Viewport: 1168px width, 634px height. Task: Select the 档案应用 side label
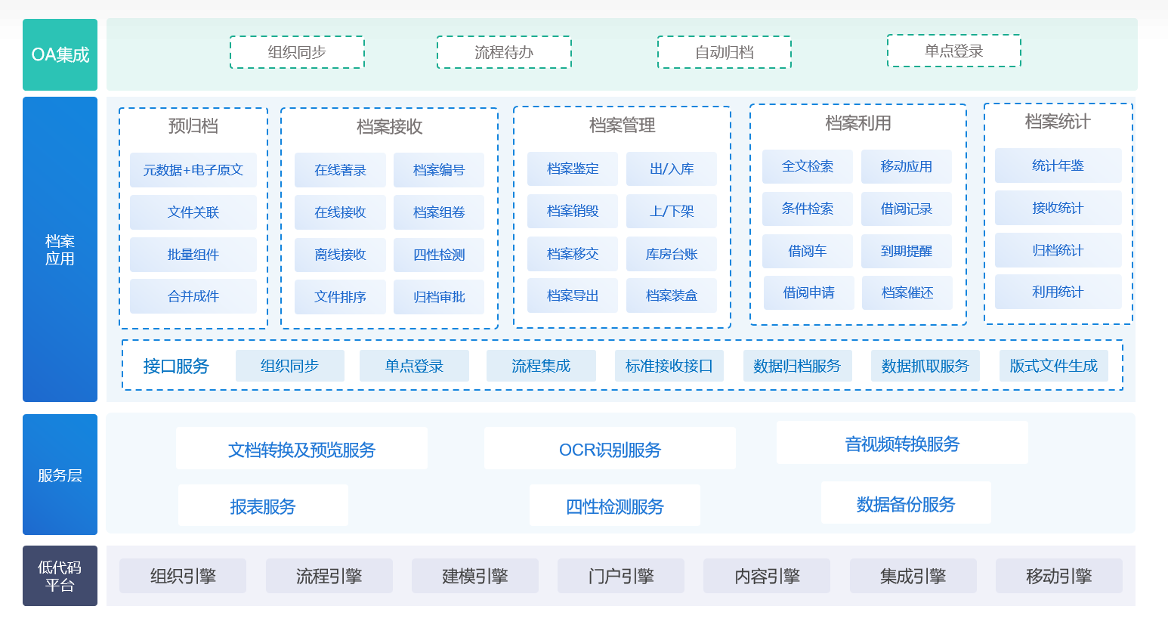tap(60, 249)
